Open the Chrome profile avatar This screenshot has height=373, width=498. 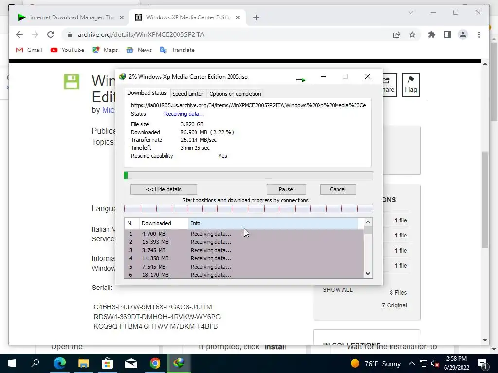(x=463, y=34)
